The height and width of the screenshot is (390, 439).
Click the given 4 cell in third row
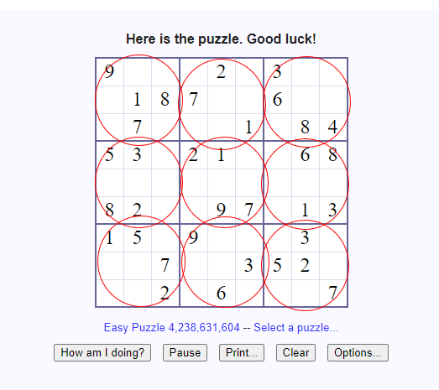click(333, 127)
